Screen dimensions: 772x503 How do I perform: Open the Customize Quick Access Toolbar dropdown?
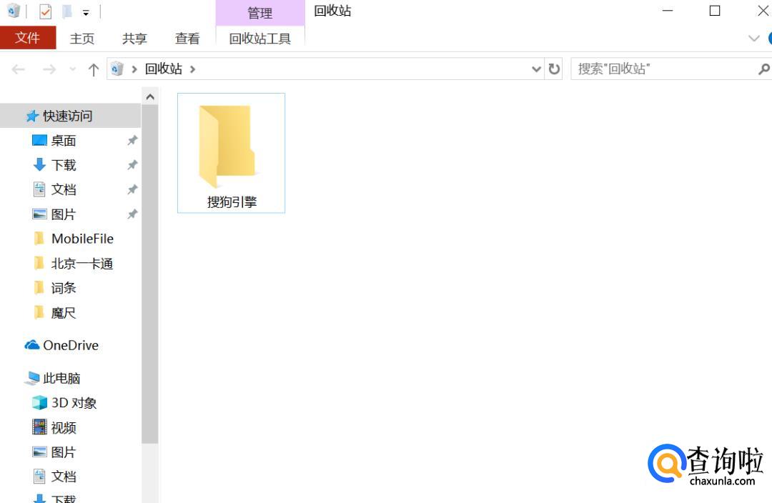86,13
